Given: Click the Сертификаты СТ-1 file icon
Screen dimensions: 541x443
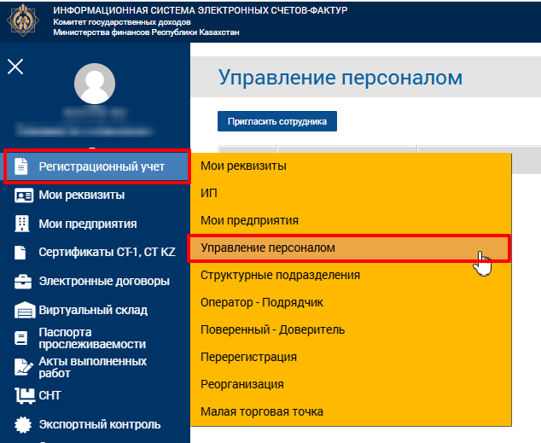Looking at the screenshot, I should pyautogui.click(x=20, y=252).
